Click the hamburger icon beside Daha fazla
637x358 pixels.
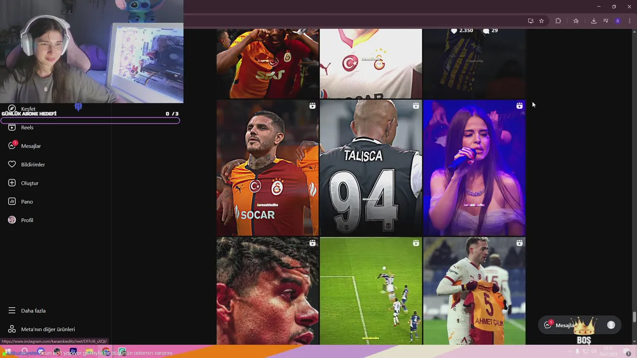(x=12, y=310)
